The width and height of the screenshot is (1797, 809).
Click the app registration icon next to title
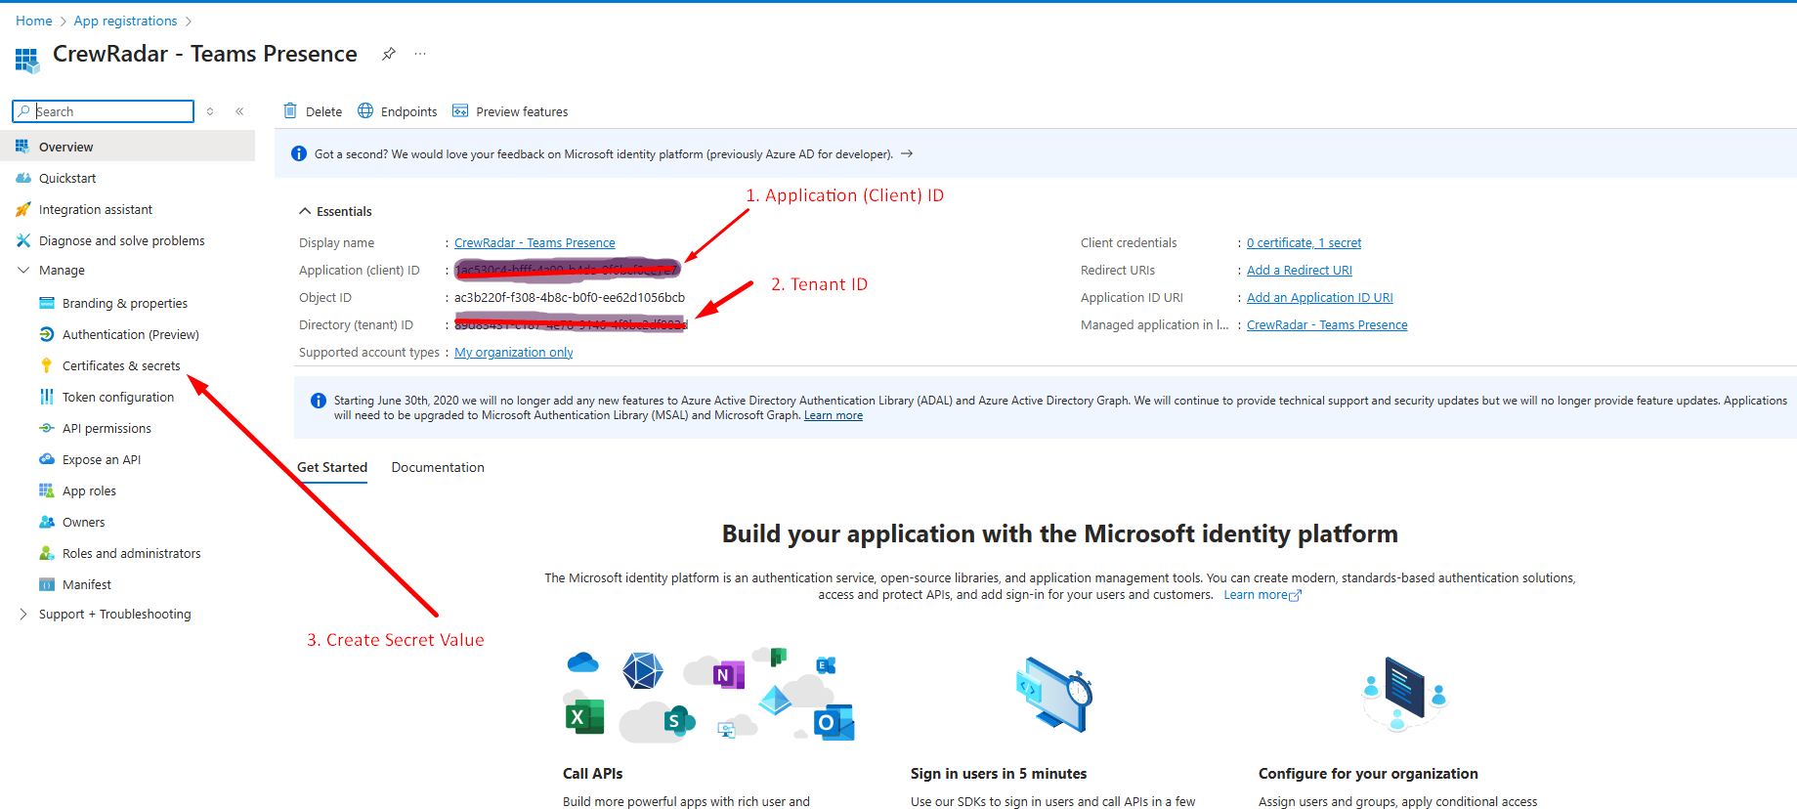[27, 61]
